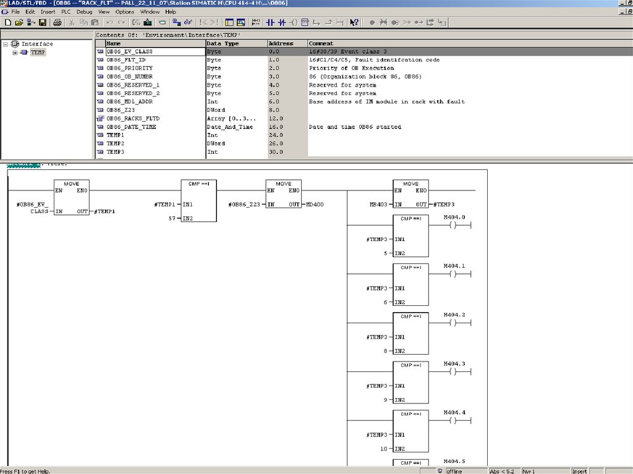This screenshot has height=474, width=633.
Task: Click the Paste toolbar icon
Action: pos(95,23)
